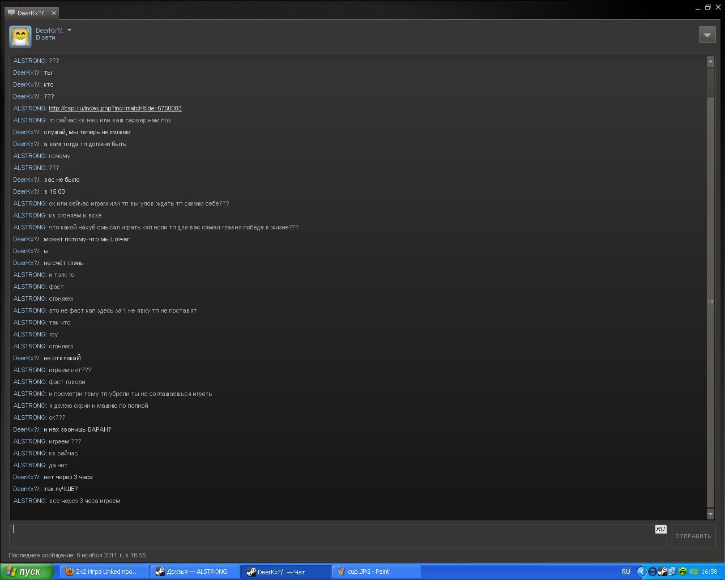Click message 'го сейчас кв наш или ваш сервер'
The height and width of the screenshot is (580, 725).
110,120
